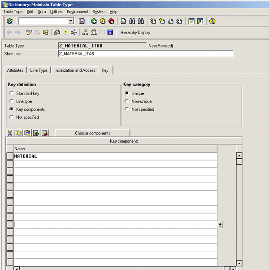Click the red Cancel icon

(x=111, y=21)
